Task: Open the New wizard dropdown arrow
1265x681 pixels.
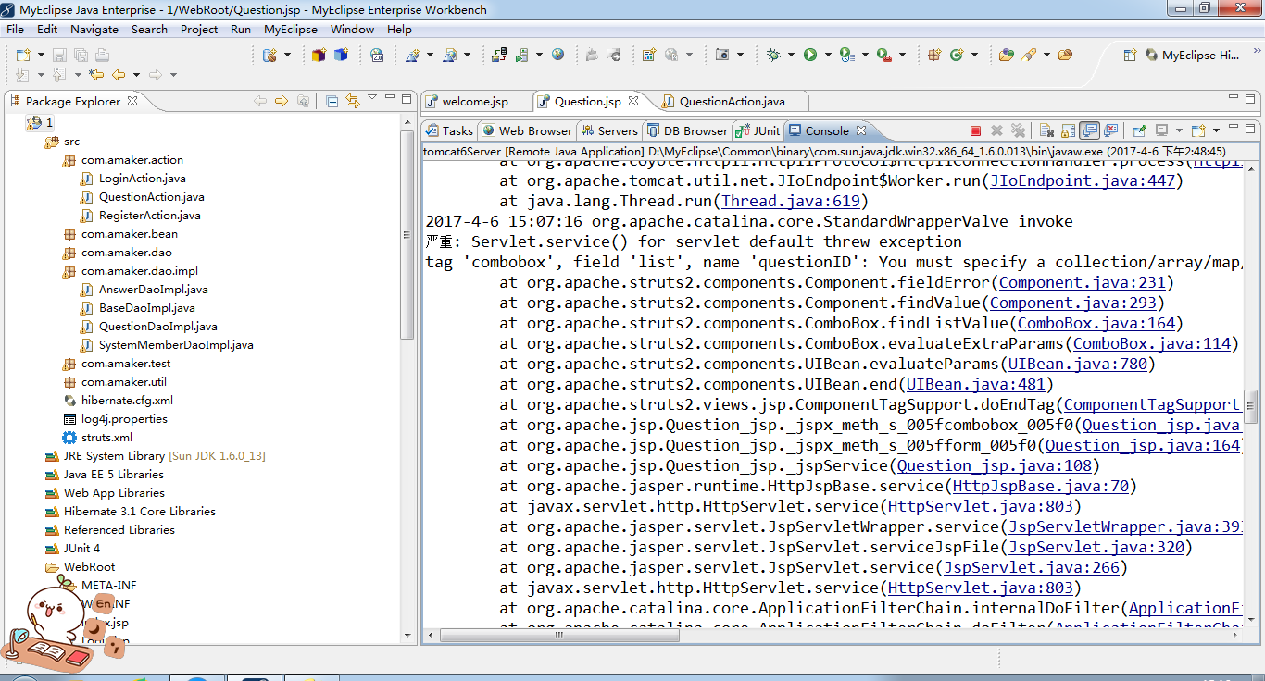Action: pos(41,55)
